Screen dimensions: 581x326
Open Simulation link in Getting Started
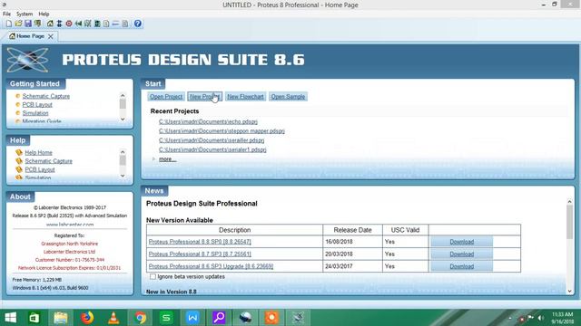35,113
